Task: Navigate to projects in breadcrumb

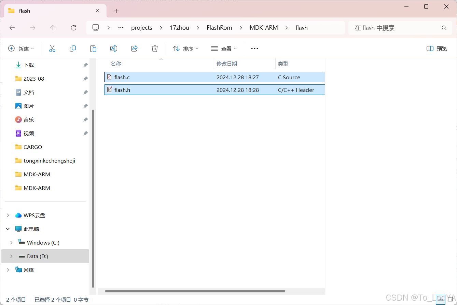Action: click(x=142, y=28)
